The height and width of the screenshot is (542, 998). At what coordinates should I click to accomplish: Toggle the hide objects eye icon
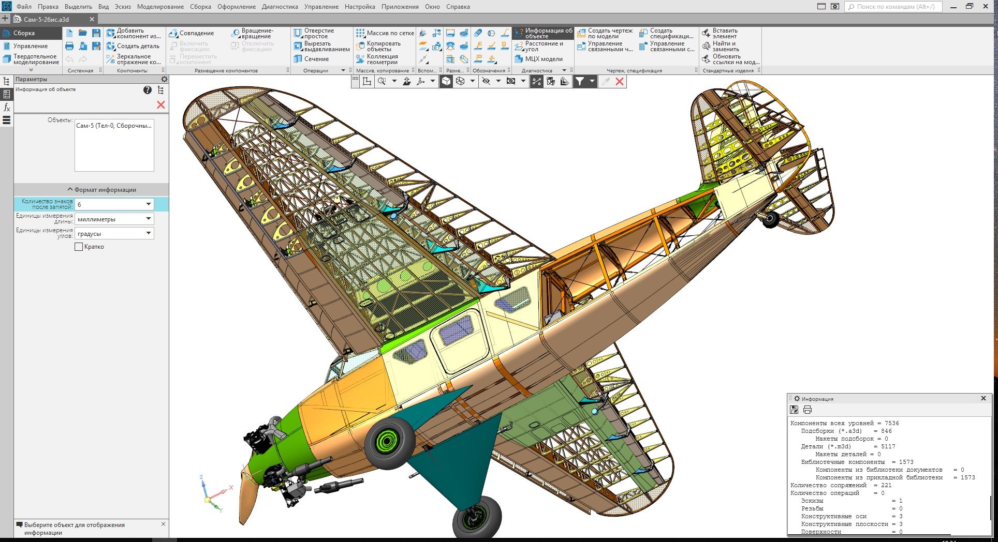(x=486, y=81)
